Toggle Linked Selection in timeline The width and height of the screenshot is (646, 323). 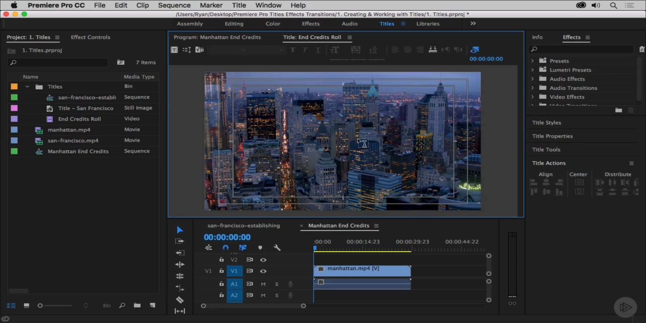point(243,248)
